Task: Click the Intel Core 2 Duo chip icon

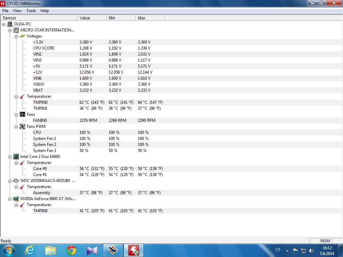Action: click(x=16, y=157)
